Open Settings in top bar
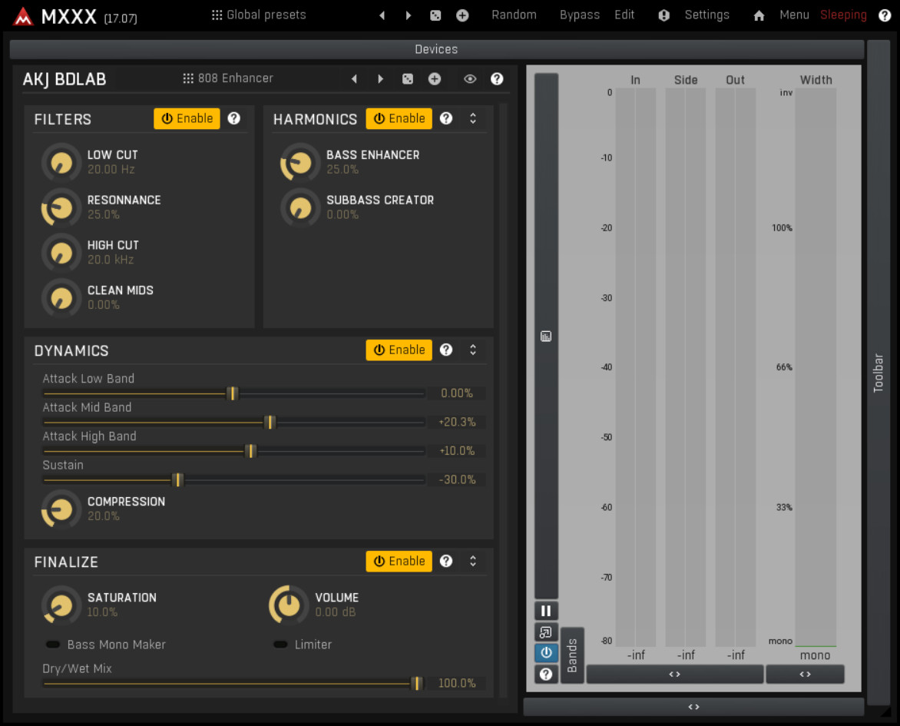Screen dimensions: 900x726 coord(706,15)
